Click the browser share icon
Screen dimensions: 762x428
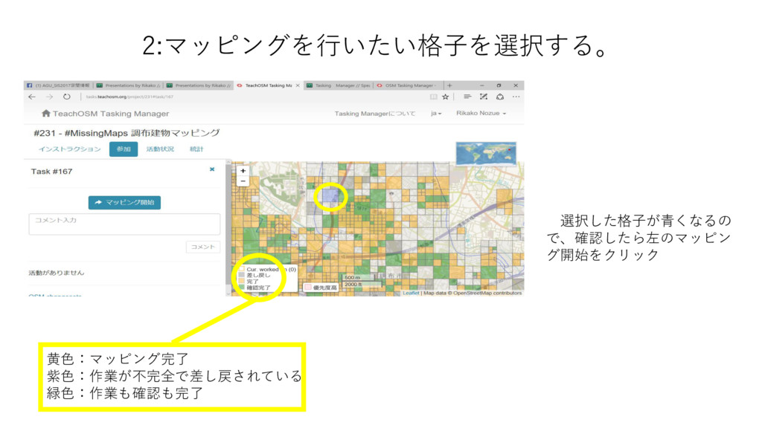point(499,97)
